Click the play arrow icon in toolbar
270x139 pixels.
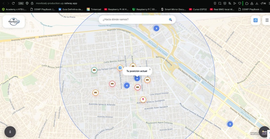[x=234, y=3]
